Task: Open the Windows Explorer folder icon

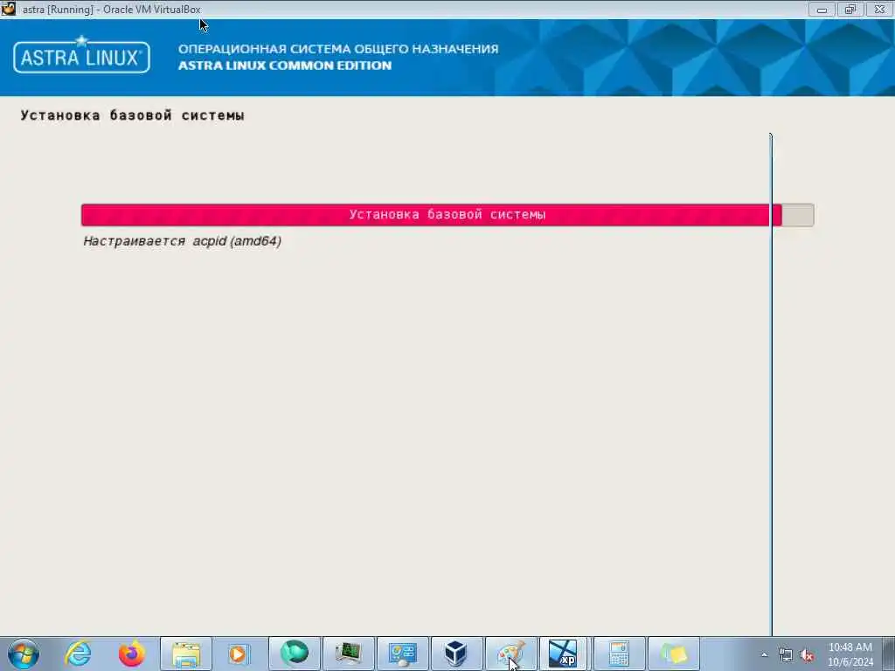Action: (186, 654)
